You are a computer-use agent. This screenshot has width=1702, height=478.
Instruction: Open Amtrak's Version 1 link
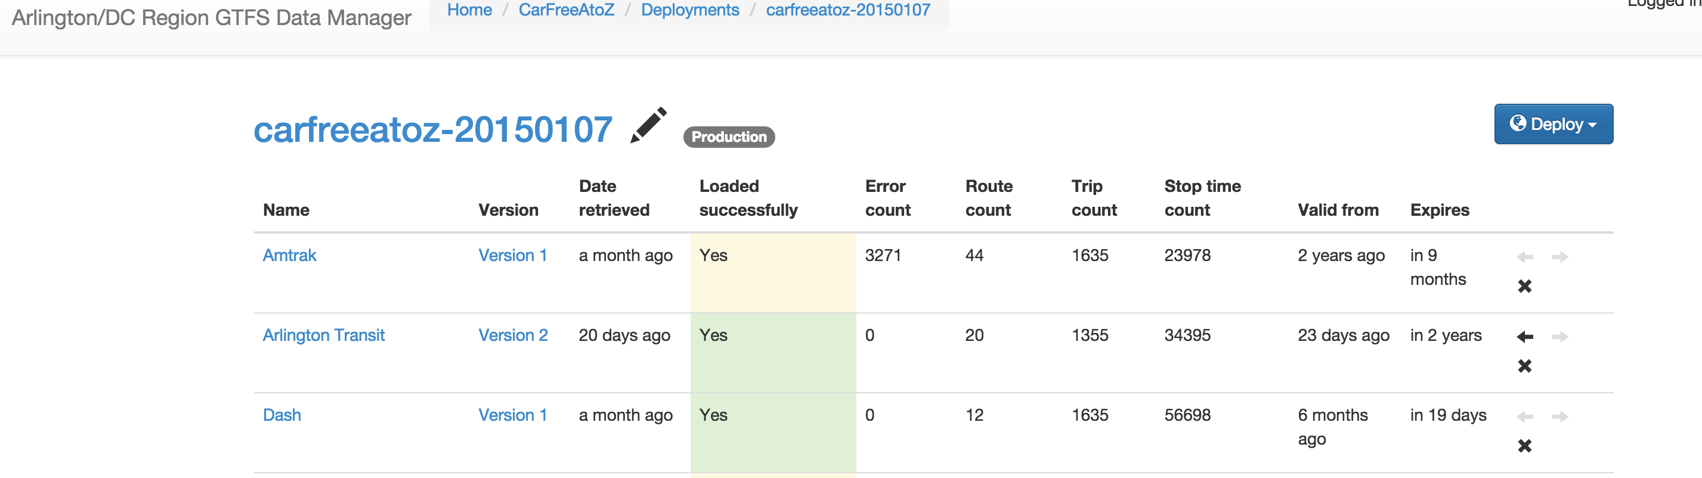pos(513,256)
